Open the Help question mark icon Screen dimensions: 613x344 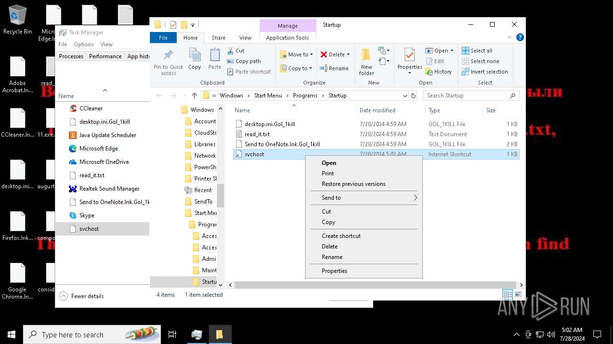click(x=520, y=37)
